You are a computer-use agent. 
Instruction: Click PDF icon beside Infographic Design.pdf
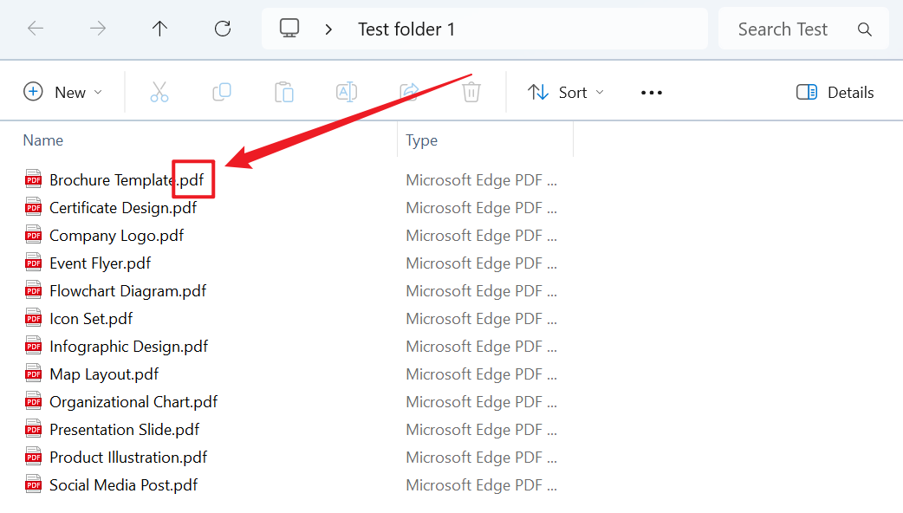(34, 346)
